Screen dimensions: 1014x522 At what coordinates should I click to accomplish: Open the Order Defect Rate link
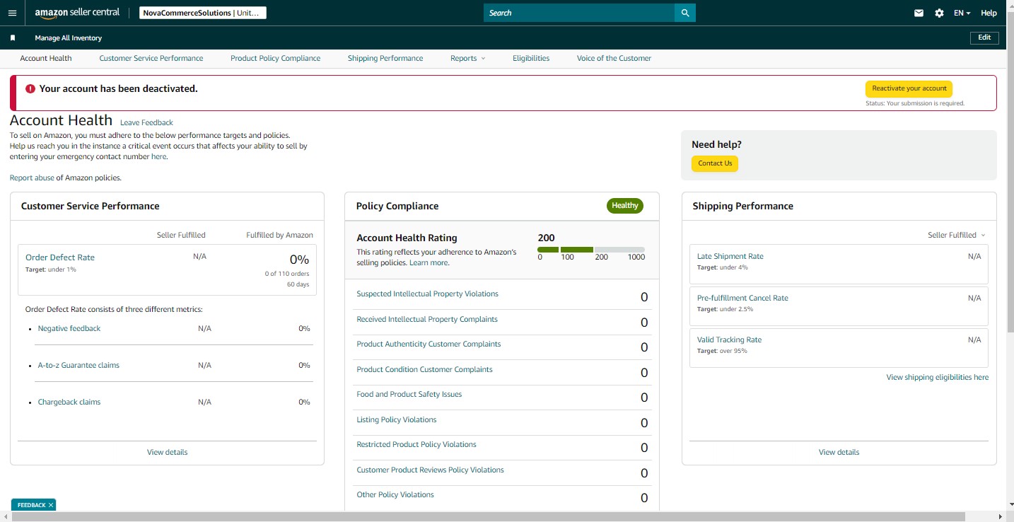[x=60, y=257]
